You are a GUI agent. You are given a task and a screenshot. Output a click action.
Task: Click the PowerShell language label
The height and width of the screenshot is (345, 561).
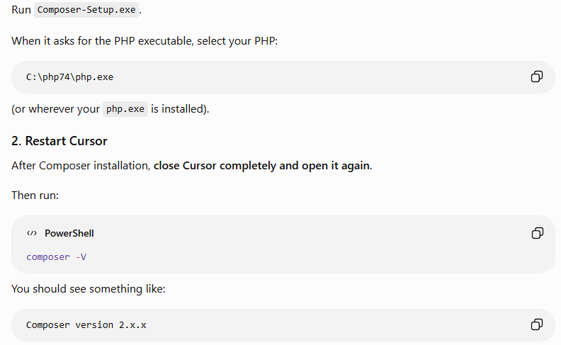69,233
